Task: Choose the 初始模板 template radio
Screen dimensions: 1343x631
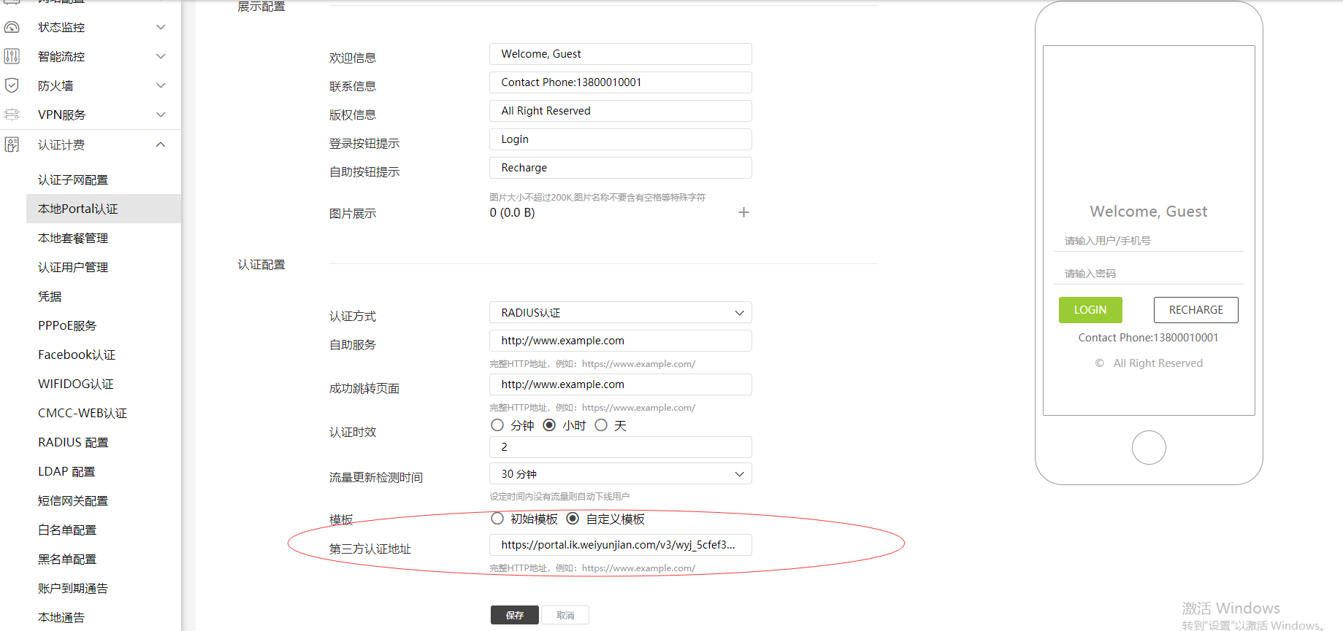Action: [x=497, y=519]
